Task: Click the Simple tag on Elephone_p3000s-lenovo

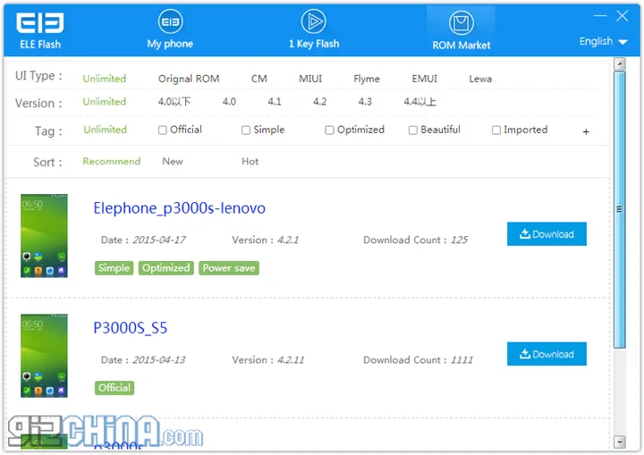Action: (114, 268)
